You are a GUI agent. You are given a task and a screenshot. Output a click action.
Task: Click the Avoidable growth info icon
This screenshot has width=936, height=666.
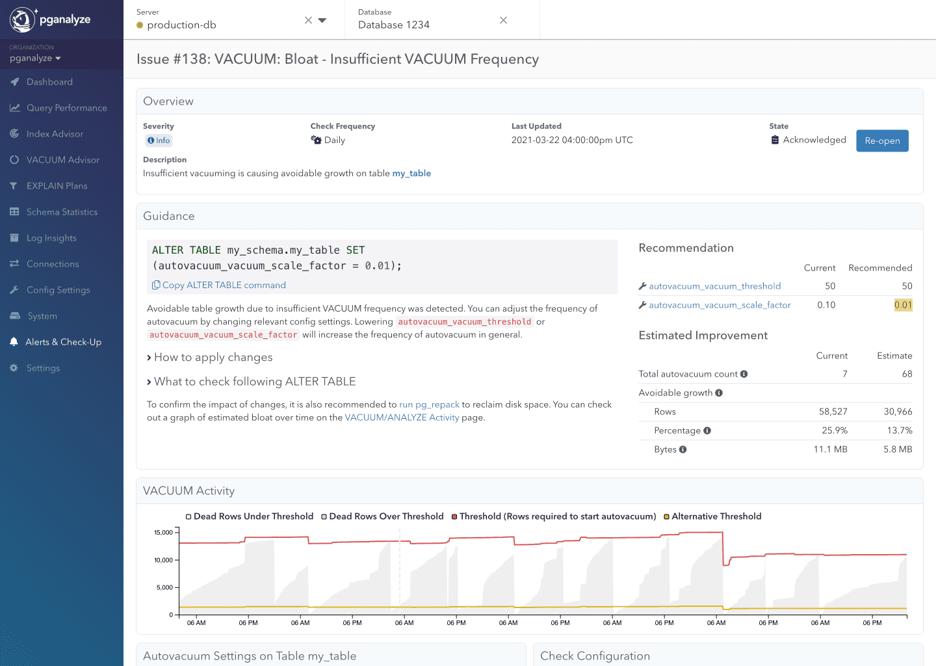pos(719,393)
